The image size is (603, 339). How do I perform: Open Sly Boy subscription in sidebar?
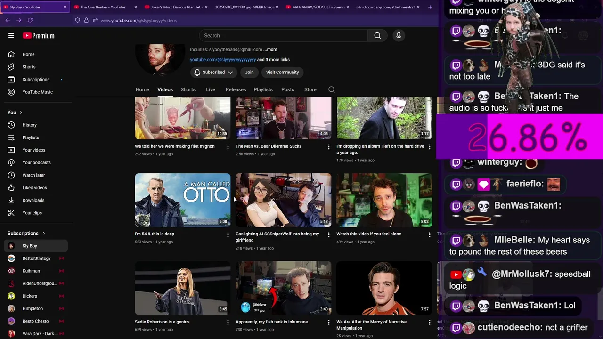(36, 246)
